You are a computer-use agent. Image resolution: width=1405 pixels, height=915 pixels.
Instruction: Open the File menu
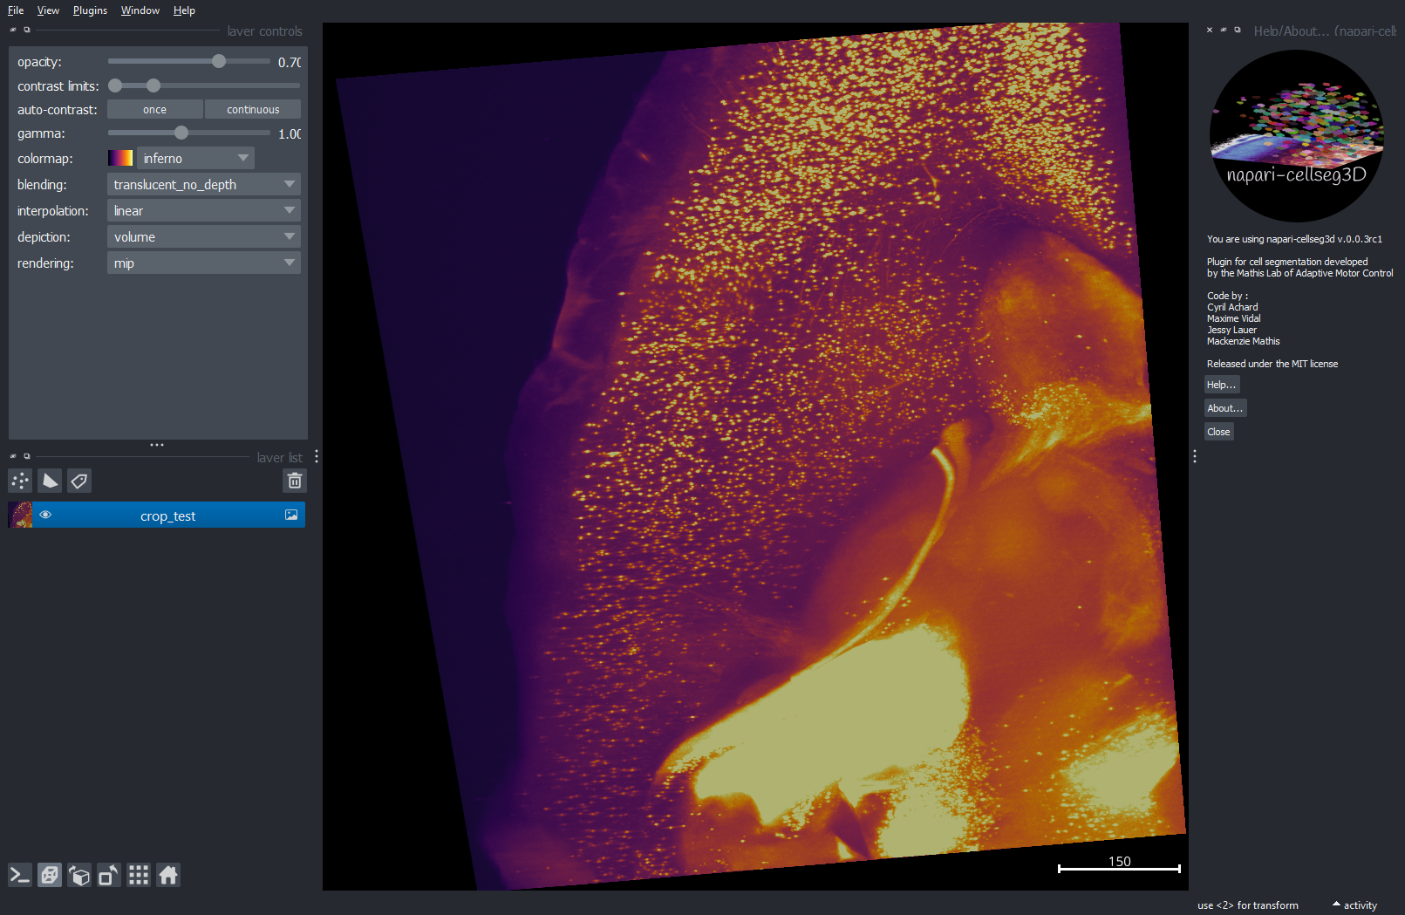(16, 10)
